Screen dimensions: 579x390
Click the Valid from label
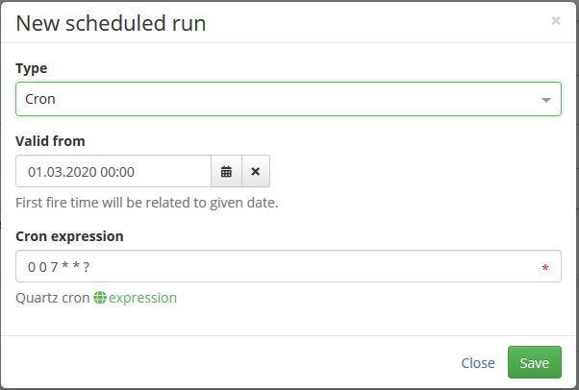pos(50,141)
